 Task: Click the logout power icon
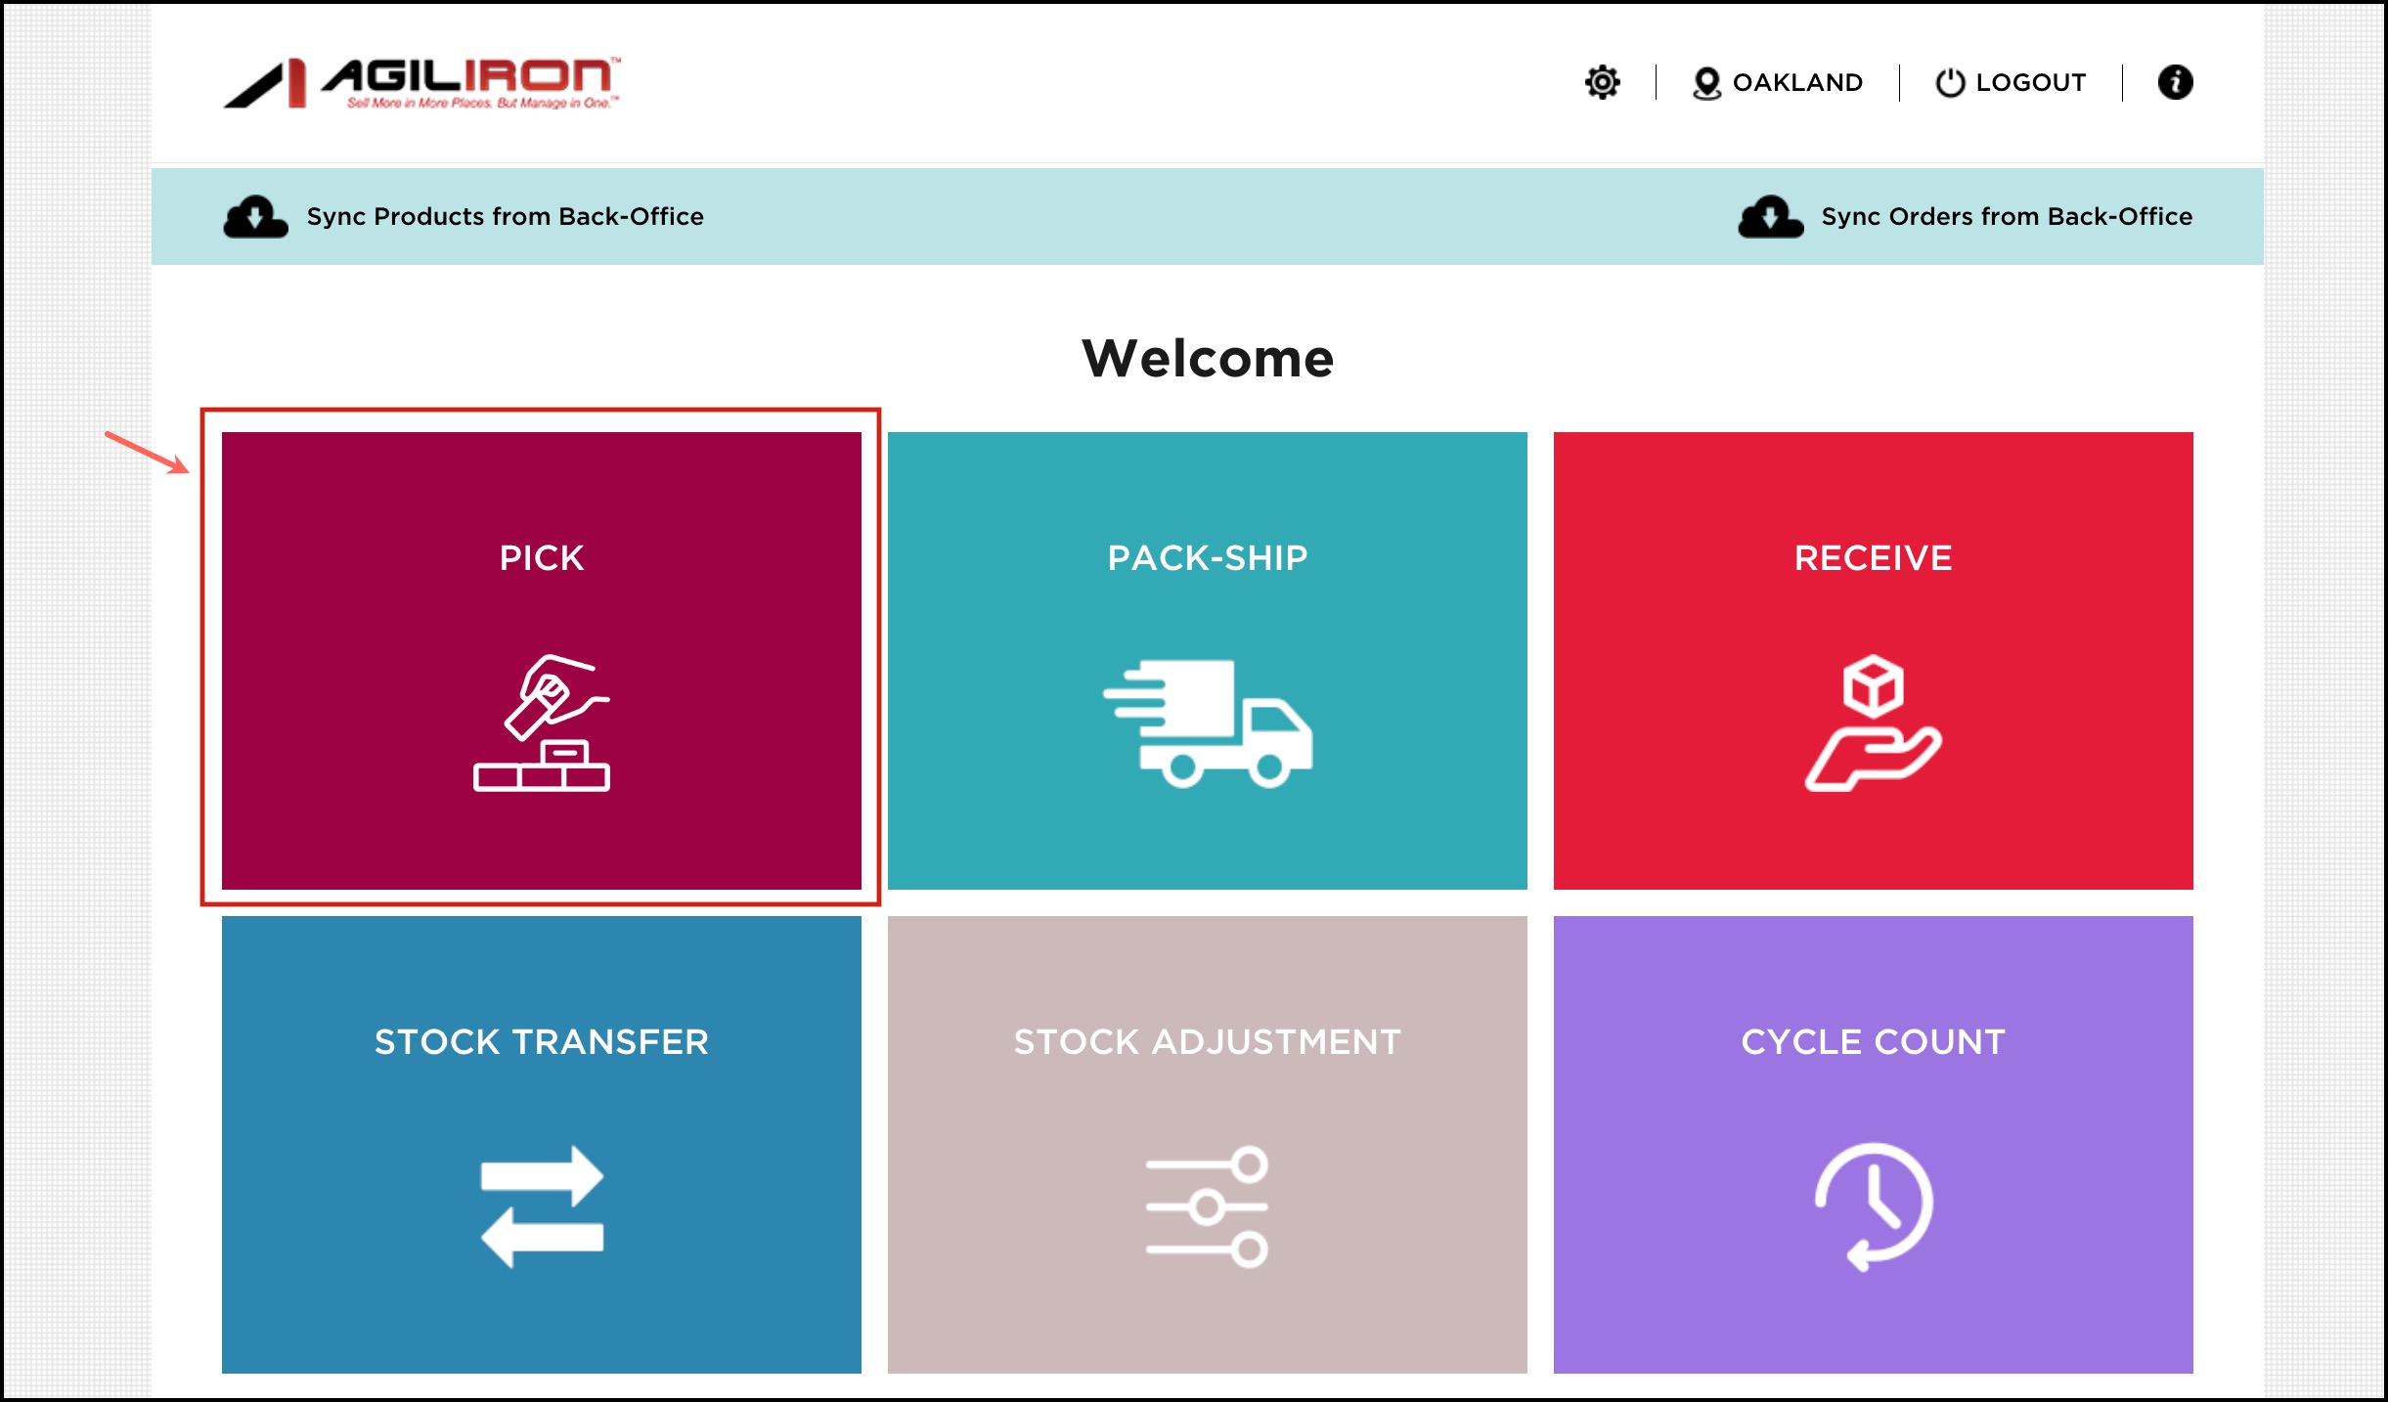coord(1949,83)
